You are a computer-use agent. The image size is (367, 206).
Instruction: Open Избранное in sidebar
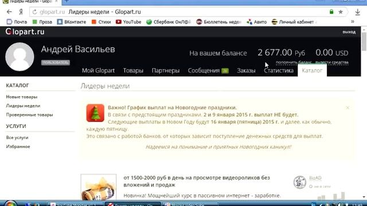click(18, 146)
